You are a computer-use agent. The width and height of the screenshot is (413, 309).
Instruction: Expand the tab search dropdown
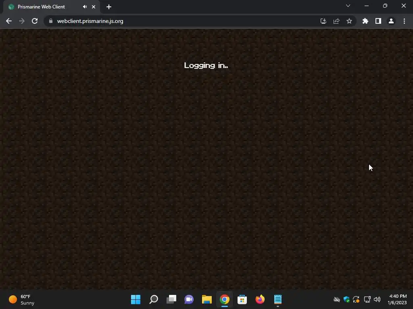[x=348, y=6]
